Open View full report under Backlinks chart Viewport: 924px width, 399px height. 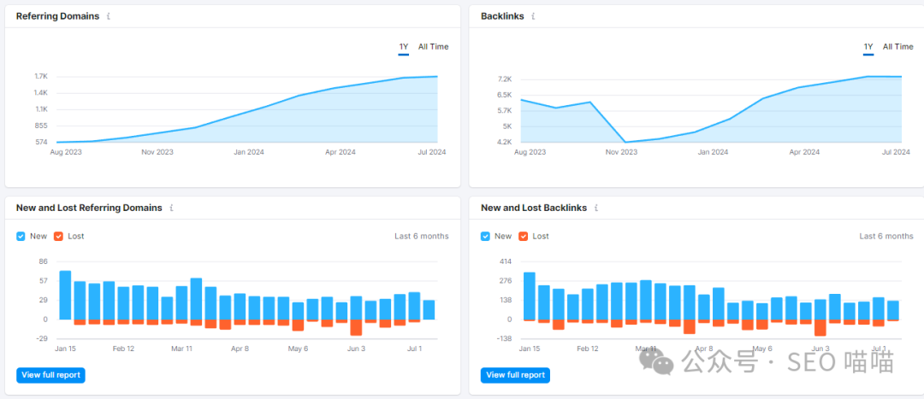coord(515,375)
